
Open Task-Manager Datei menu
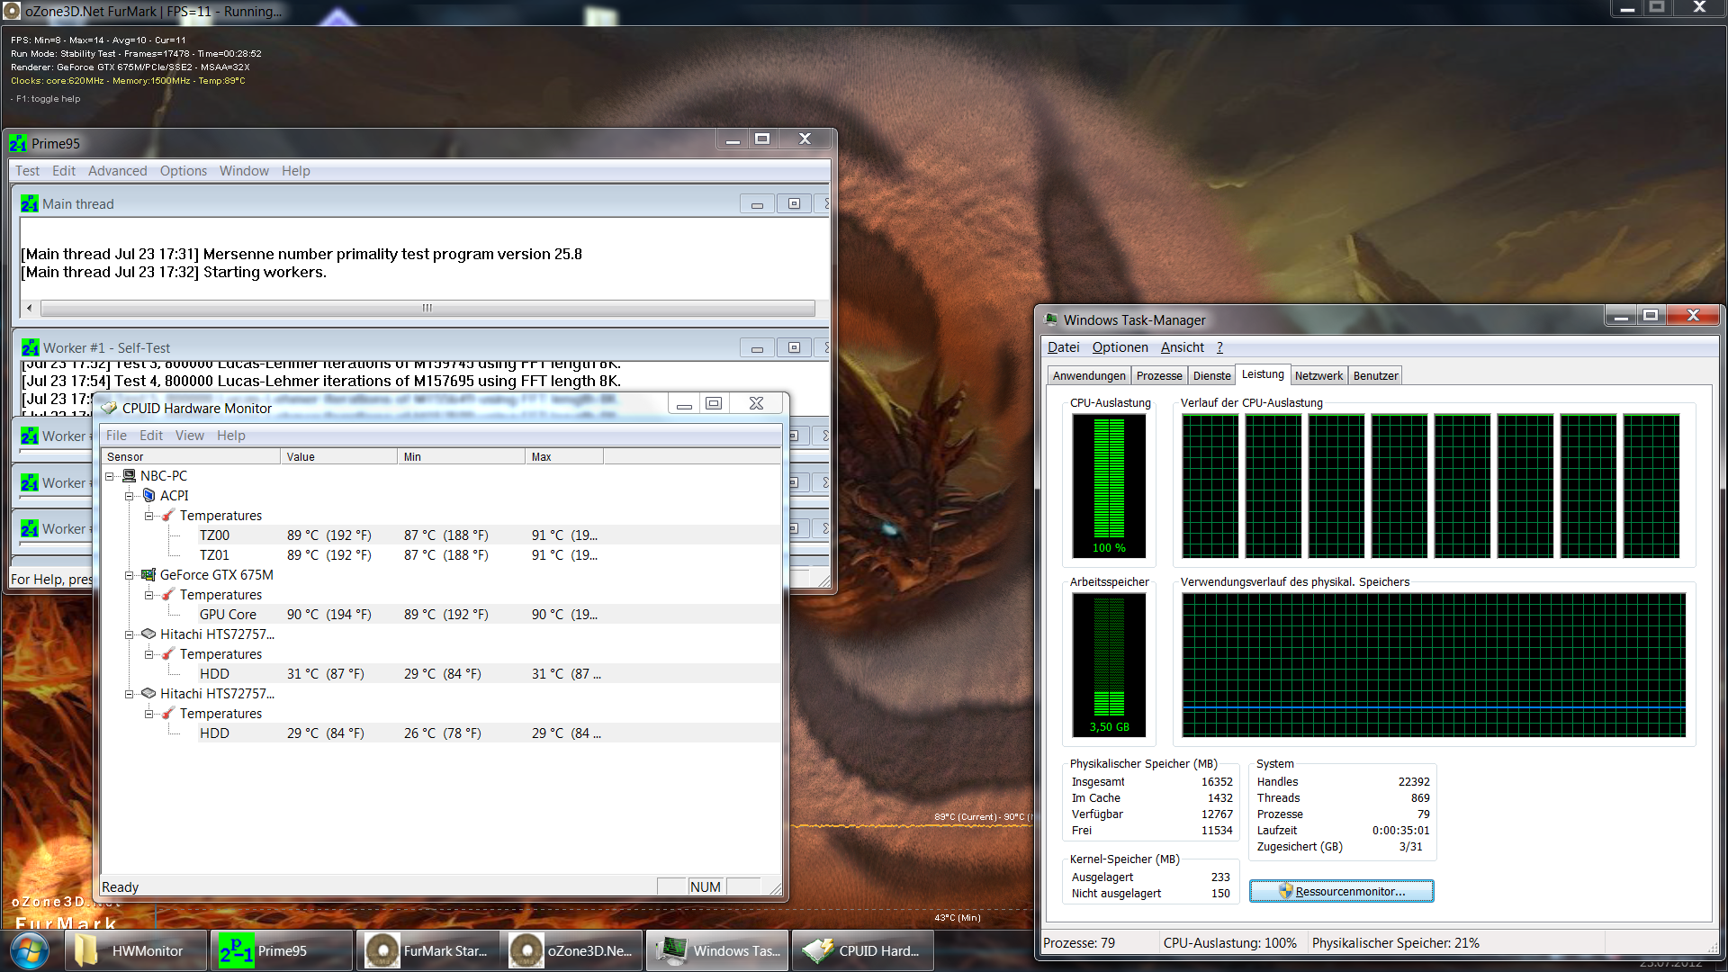coord(1063,347)
